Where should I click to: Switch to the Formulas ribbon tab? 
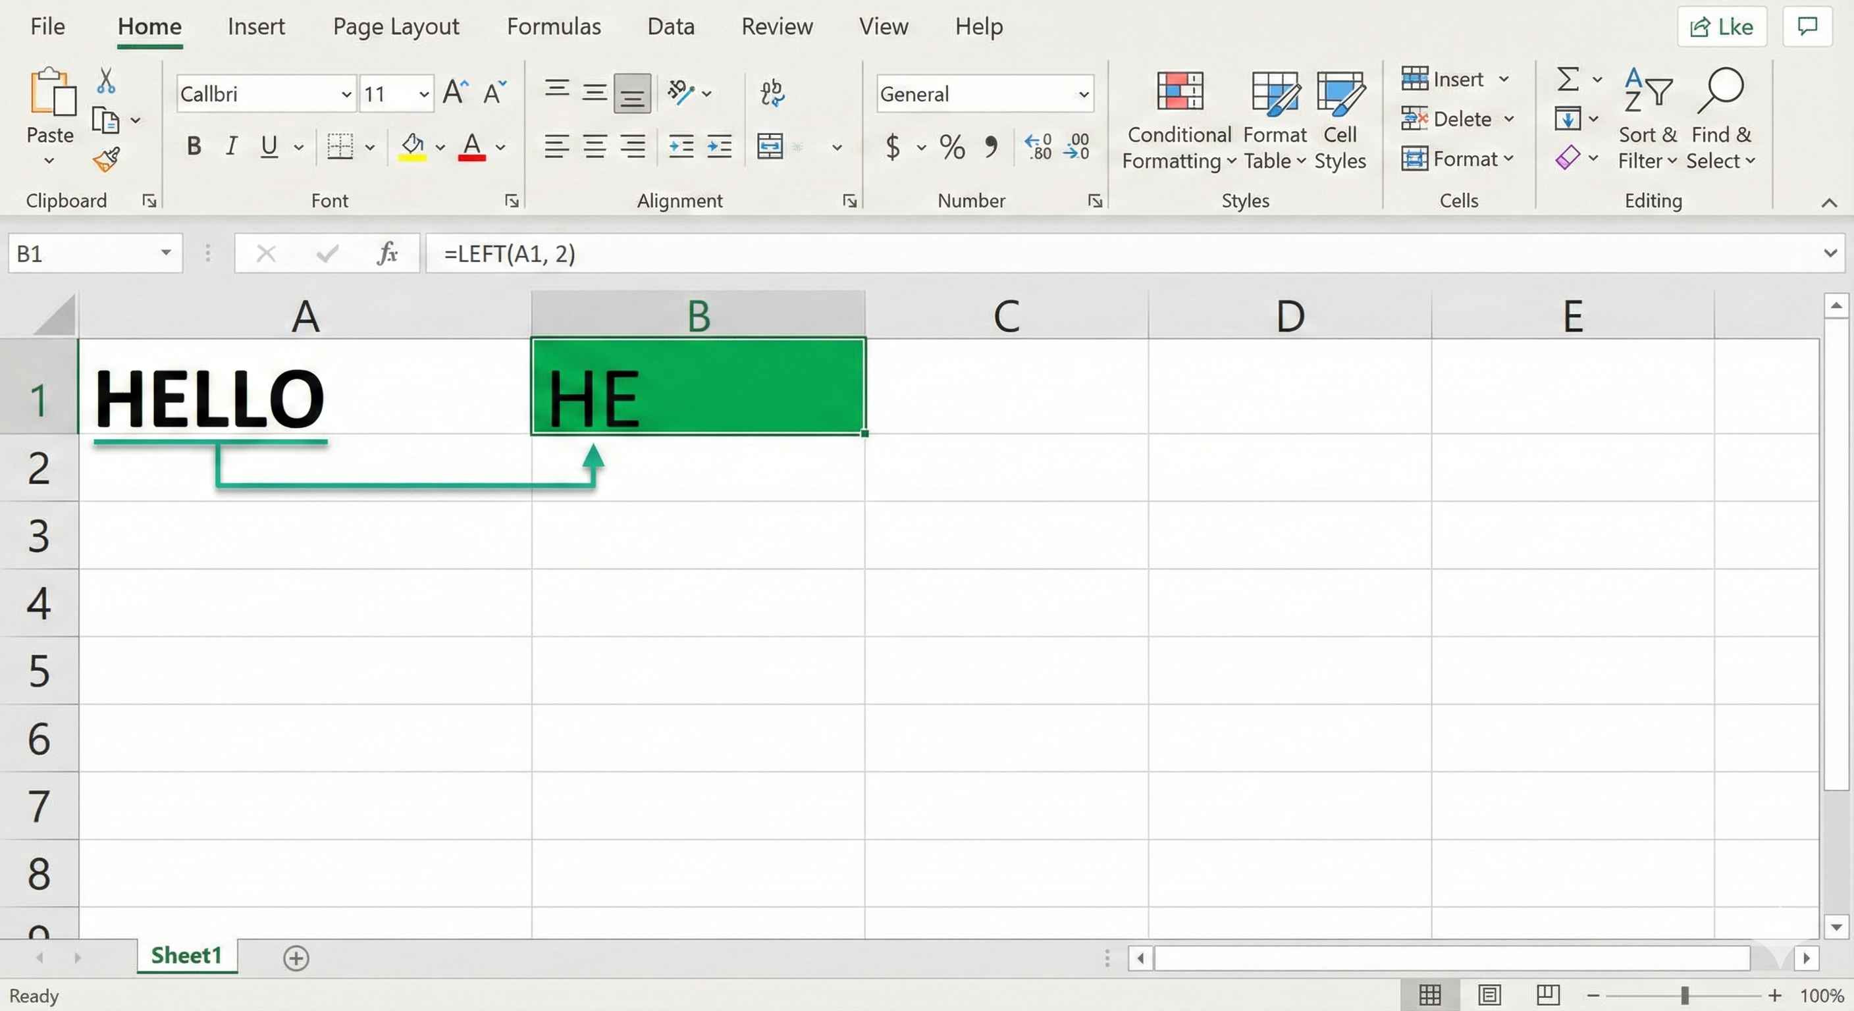(x=554, y=26)
